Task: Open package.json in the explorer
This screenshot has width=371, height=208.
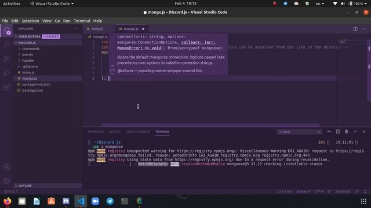Action: pyautogui.click(x=48, y=90)
